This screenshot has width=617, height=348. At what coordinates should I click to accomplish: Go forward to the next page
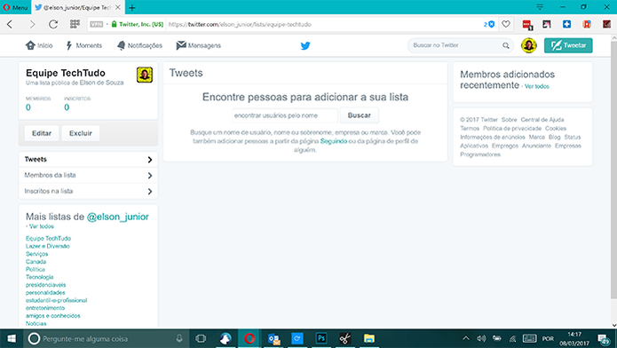click(x=32, y=24)
